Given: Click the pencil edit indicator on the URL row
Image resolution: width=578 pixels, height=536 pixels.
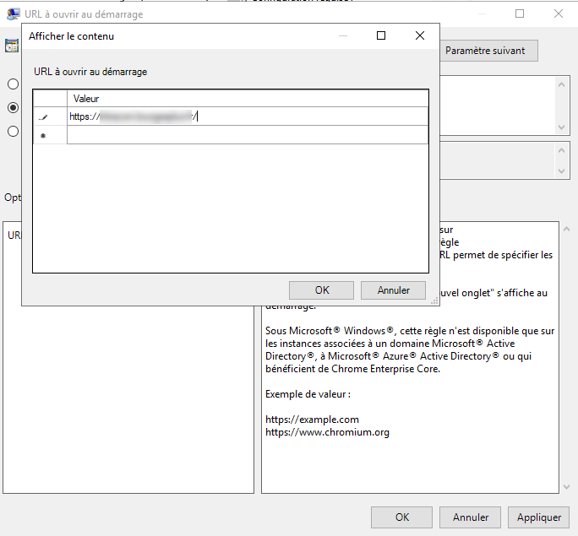Looking at the screenshot, I should (x=43, y=116).
